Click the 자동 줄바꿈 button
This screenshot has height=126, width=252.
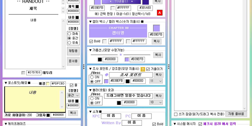click(236, 114)
